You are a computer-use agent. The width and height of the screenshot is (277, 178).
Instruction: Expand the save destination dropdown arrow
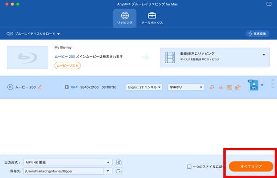(x=108, y=171)
